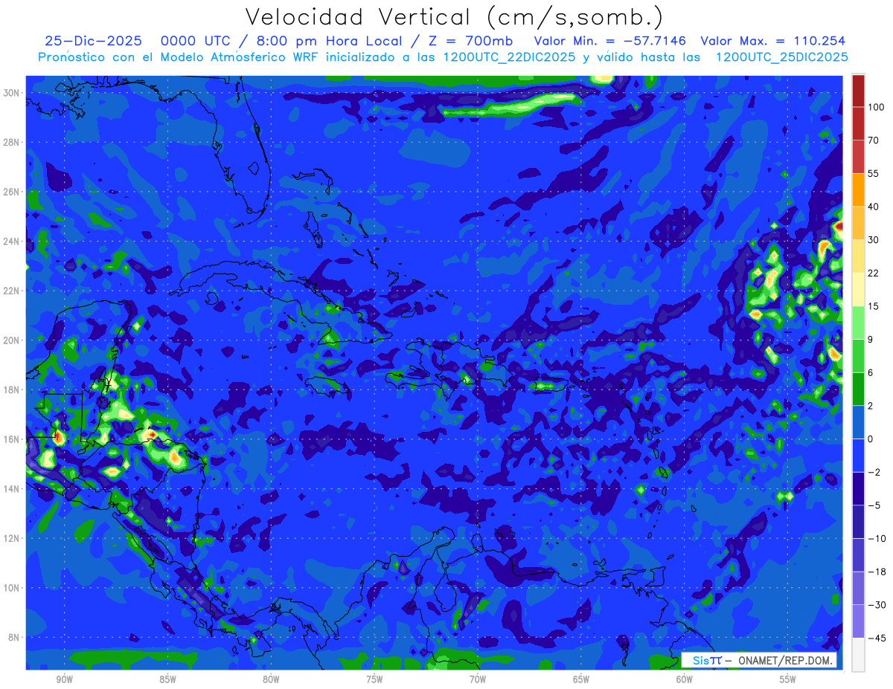Click the colorbar label 30
This screenshot has width=893, height=689.
pyautogui.click(x=874, y=240)
